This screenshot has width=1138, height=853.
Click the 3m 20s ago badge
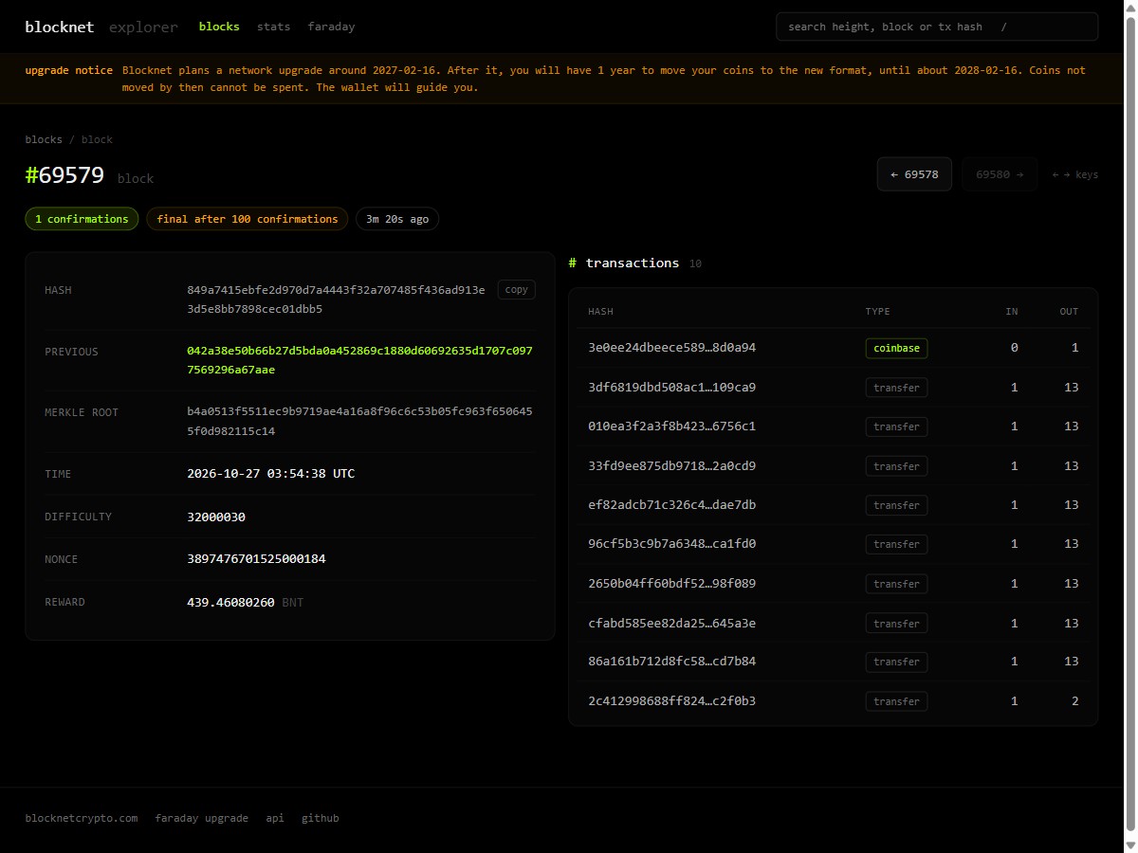coord(397,219)
